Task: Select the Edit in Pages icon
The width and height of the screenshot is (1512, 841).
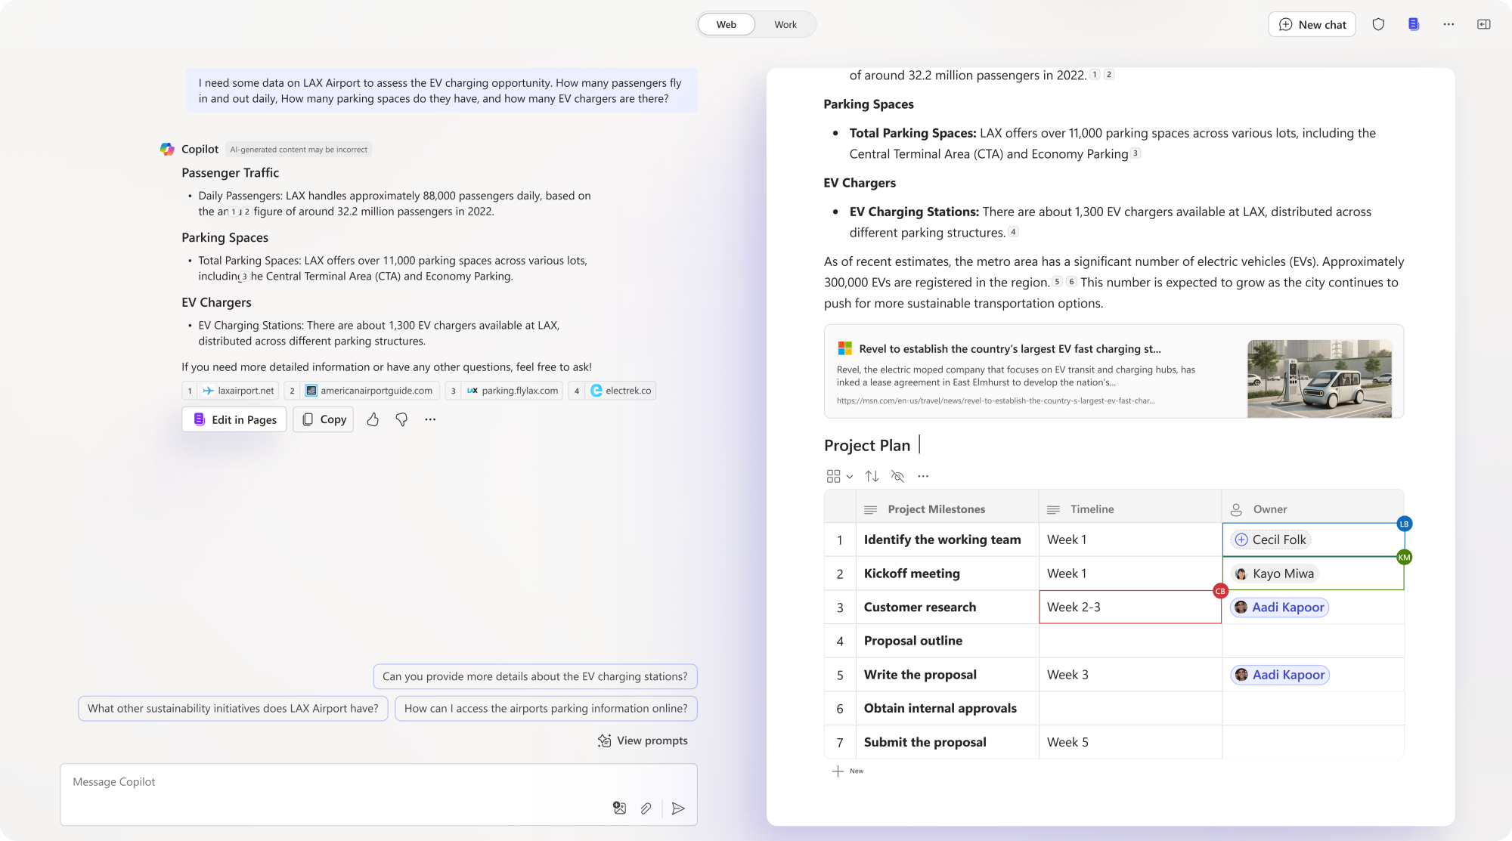Action: coord(198,419)
